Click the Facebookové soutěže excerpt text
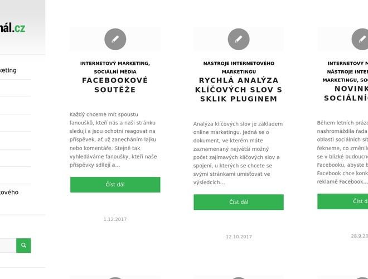The image size is (368, 279). pos(115,139)
